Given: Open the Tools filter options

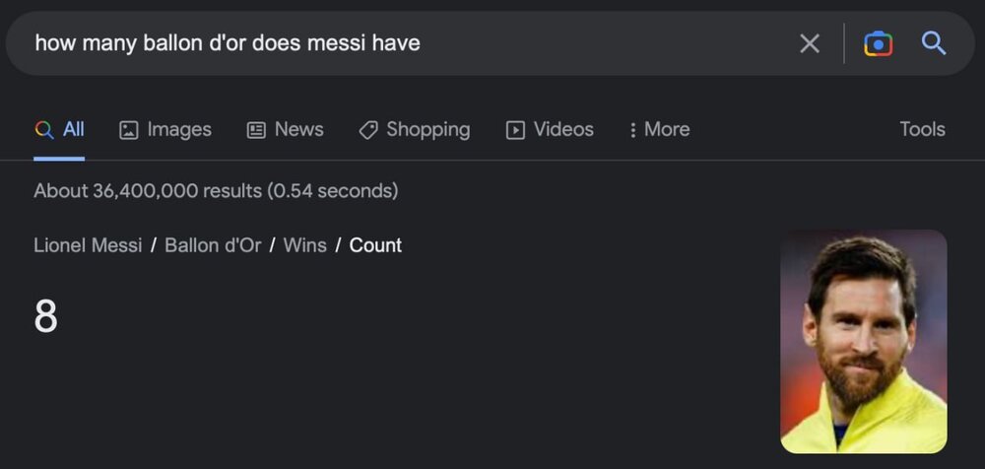Looking at the screenshot, I should (922, 130).
